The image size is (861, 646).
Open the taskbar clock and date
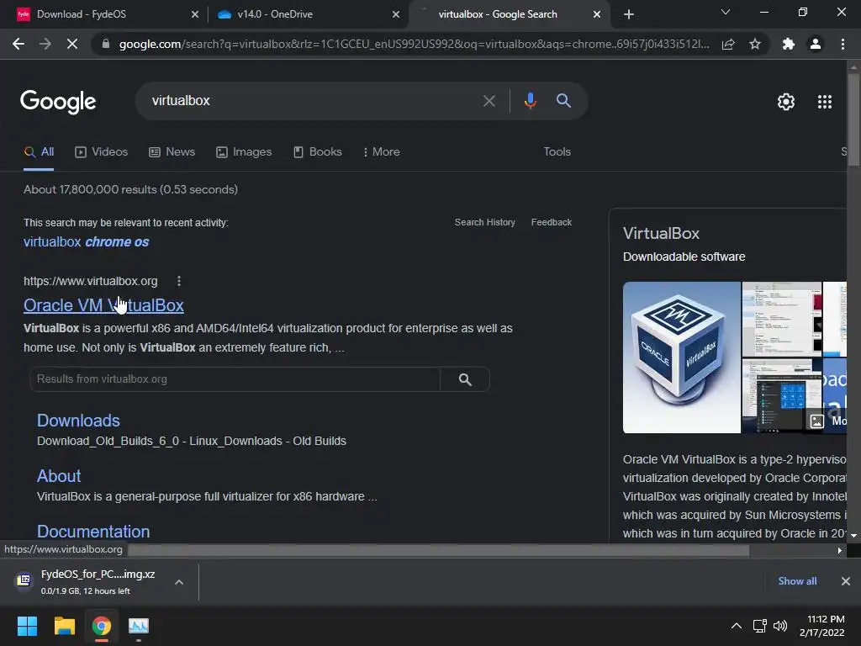click(822, 626)
